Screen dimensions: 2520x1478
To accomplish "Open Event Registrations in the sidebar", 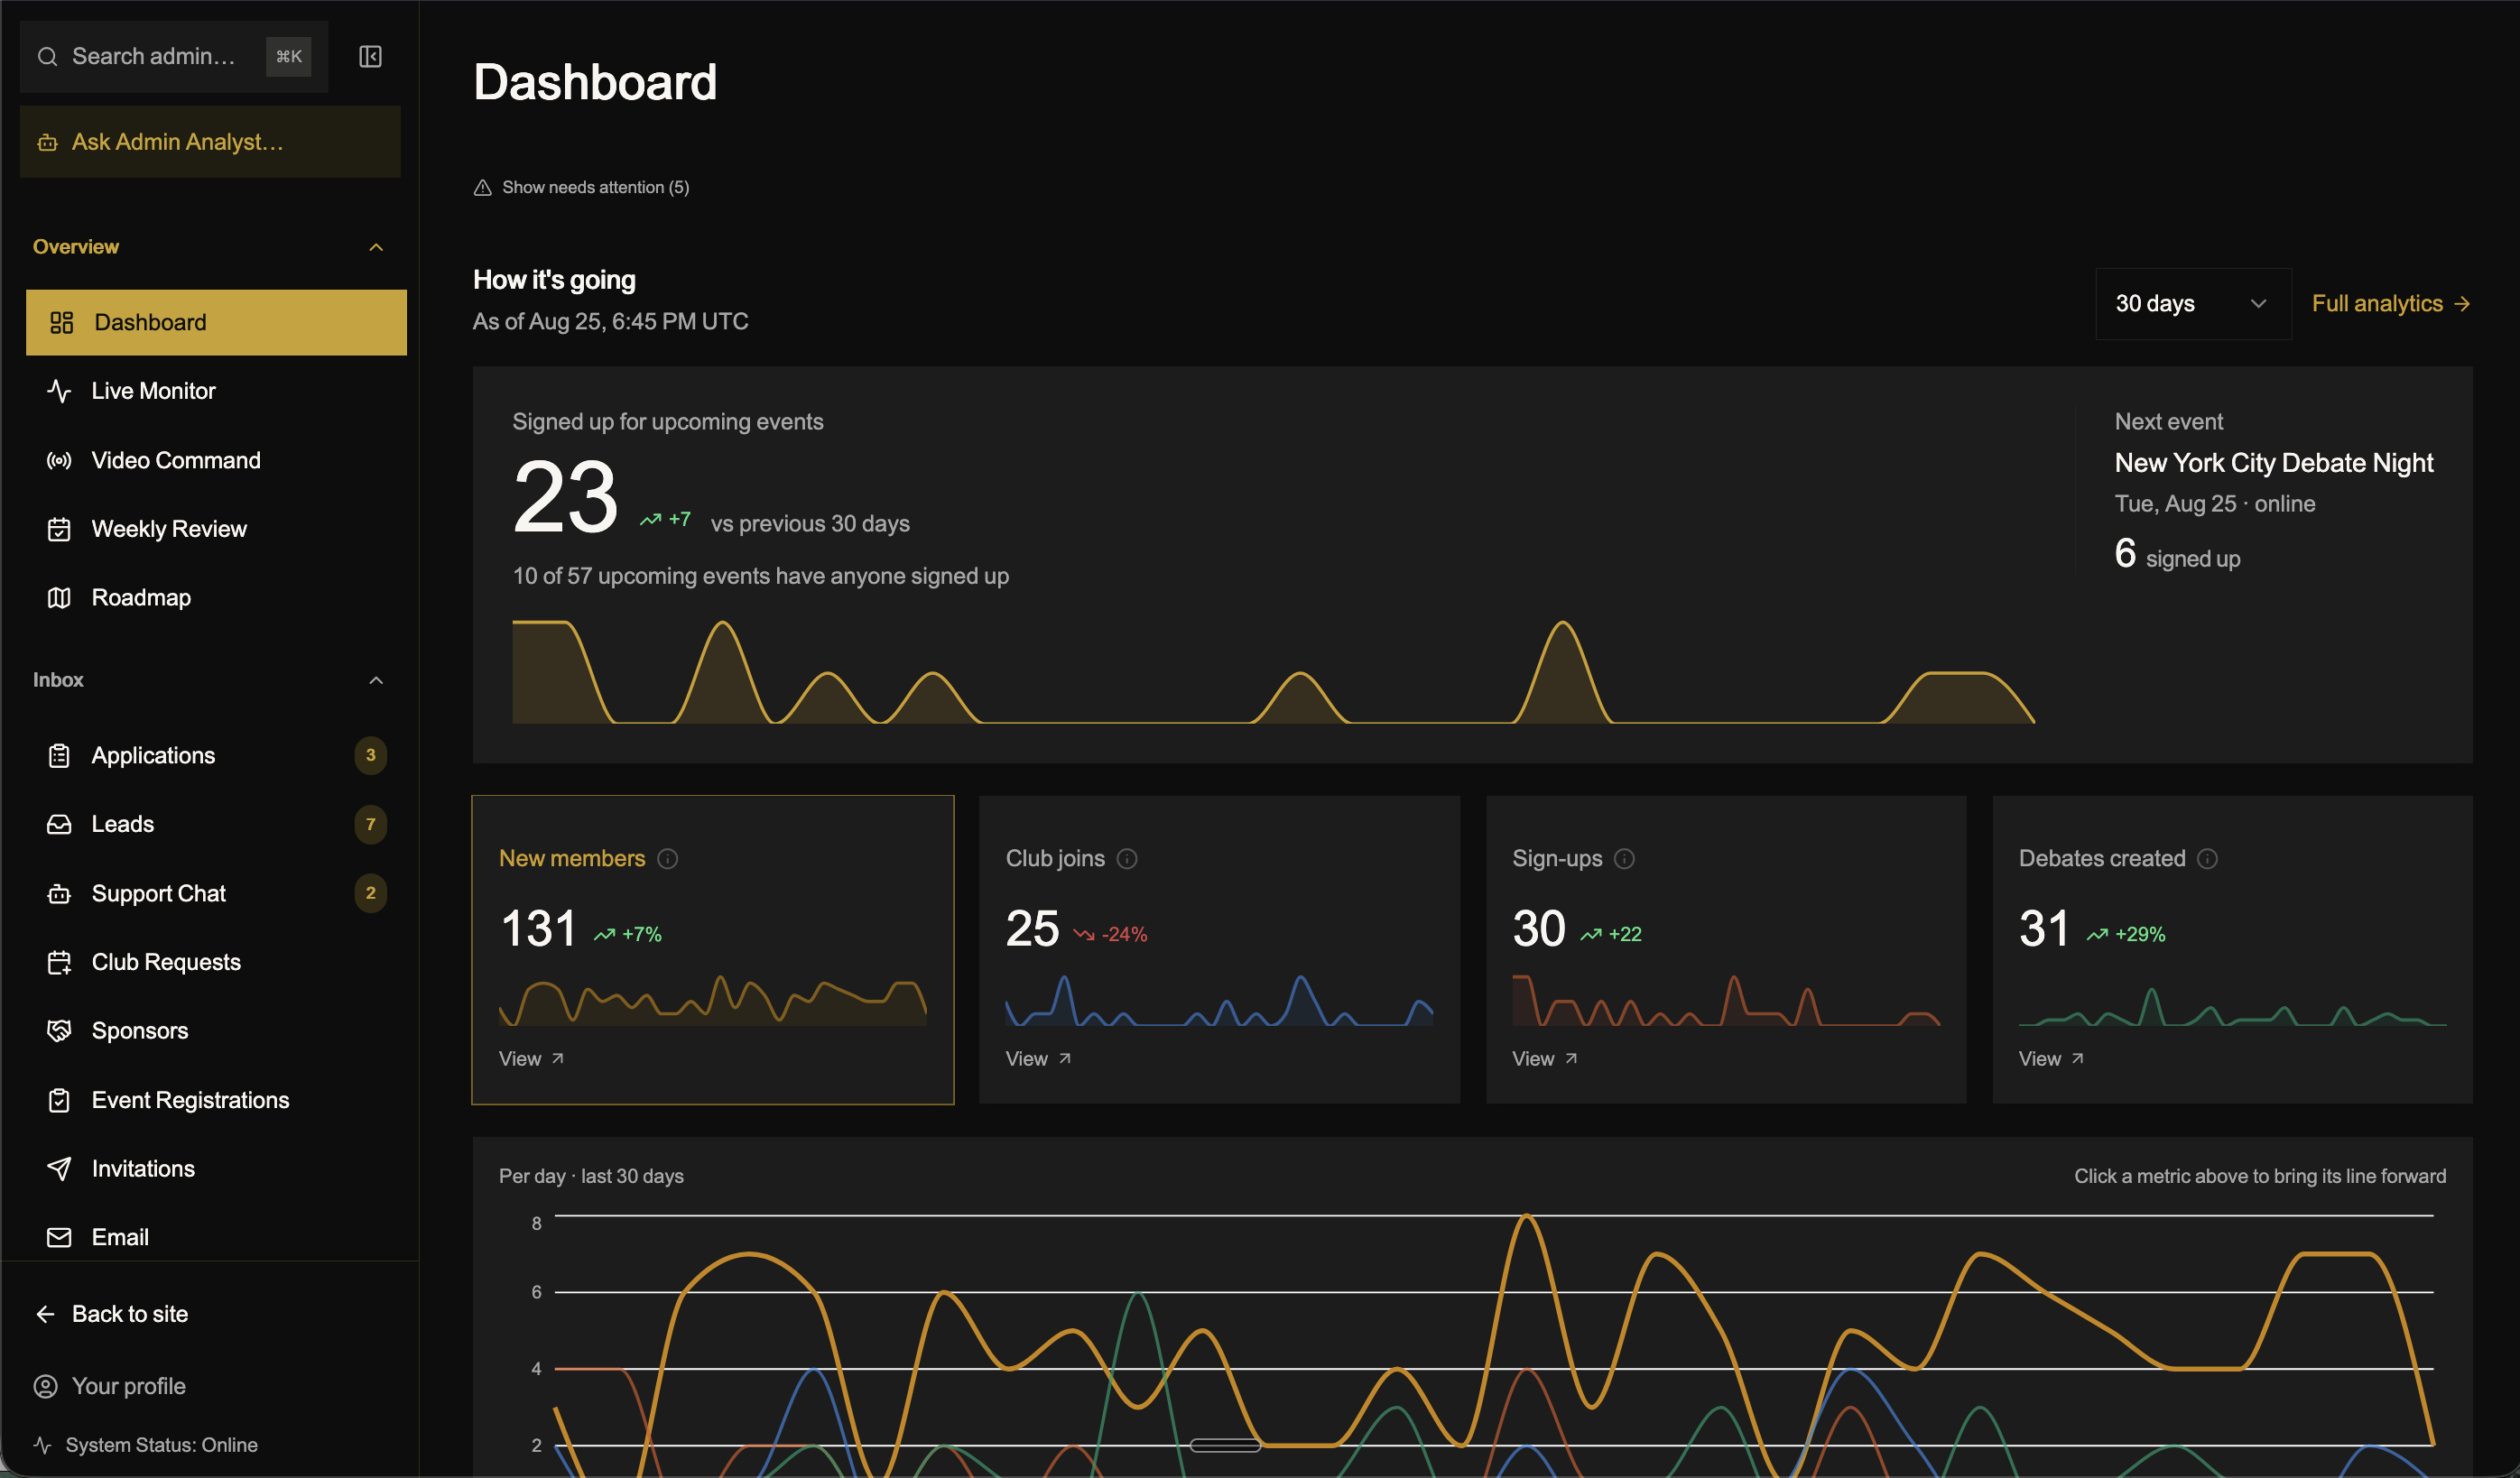I will (x=216, y=1100).
